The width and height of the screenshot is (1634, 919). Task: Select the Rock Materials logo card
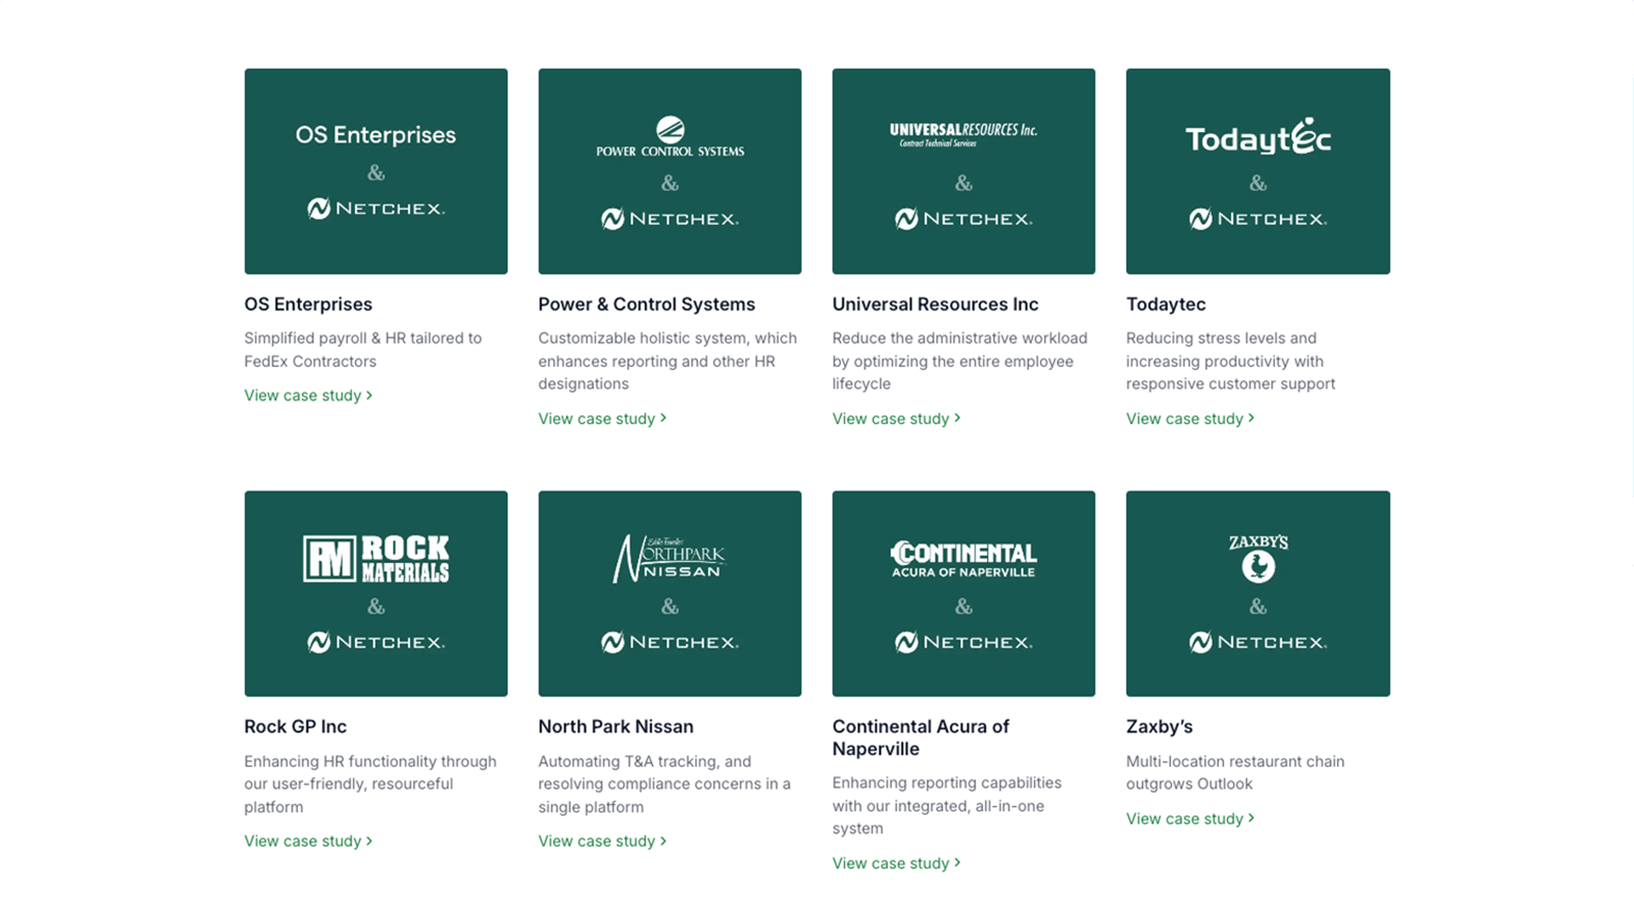pos(375,593)
